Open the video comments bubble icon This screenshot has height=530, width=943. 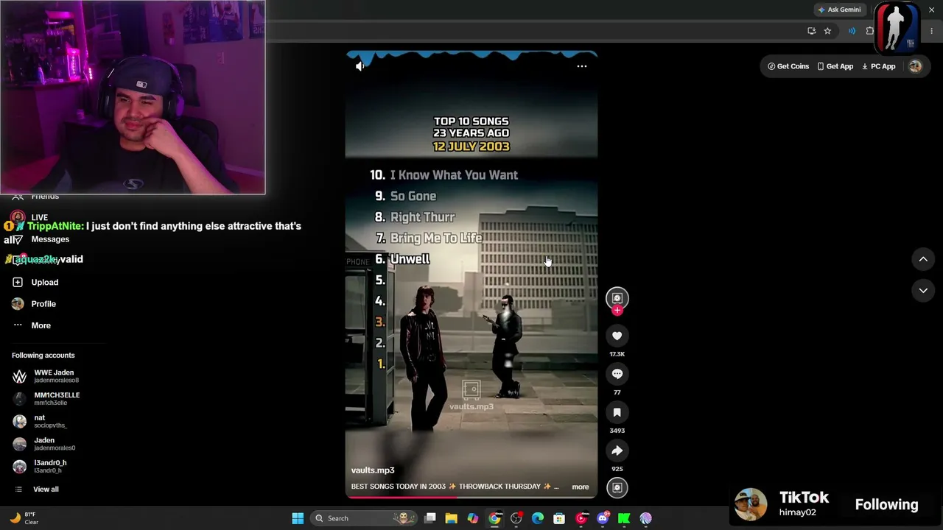point(617,374)
